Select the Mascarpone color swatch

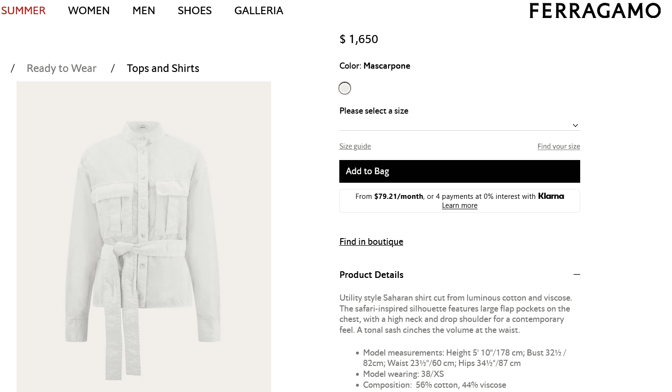(x=345, y=89)
